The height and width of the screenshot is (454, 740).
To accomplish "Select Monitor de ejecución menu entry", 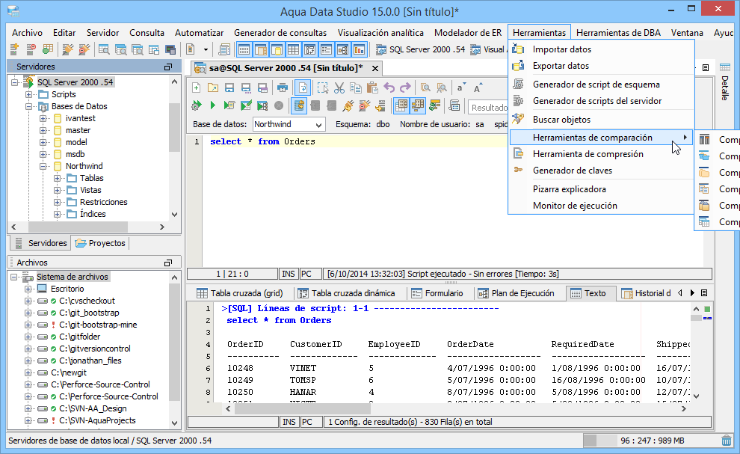I will (600, 206).
